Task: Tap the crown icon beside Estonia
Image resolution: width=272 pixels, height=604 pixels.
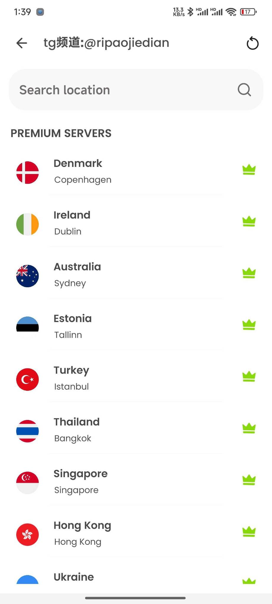Action: coord(249,325)
